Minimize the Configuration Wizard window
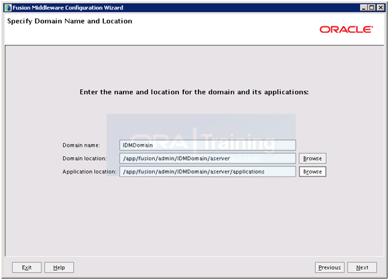Image resolution: width=389 pixels, height=280 pixels. tap(364, 7)
